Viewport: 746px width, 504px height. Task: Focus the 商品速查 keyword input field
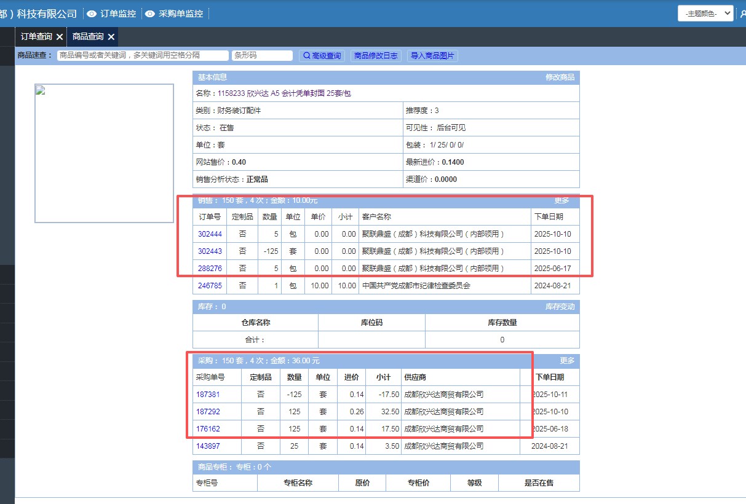(x=143, y=55)
